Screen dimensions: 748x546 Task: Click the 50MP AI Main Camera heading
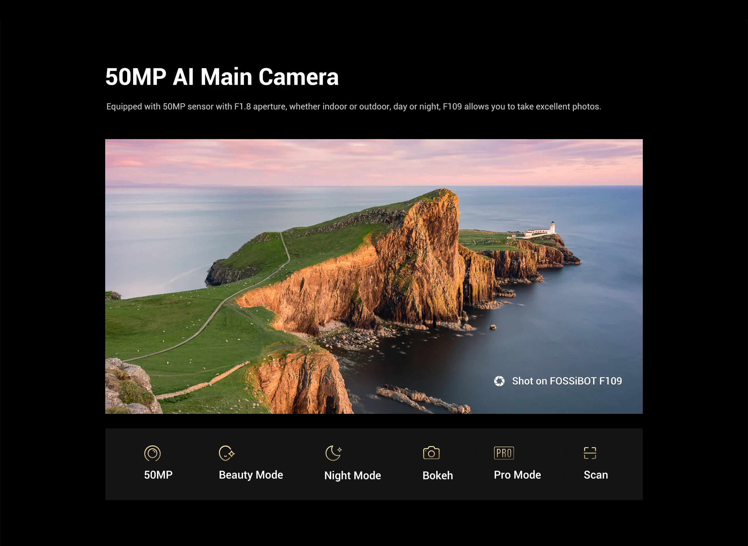[222, 77]
